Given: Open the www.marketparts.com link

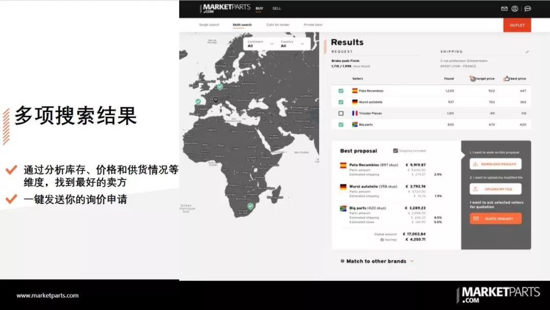Looking at the screenshot, I should pyautogui.click(x=48, y=296).
